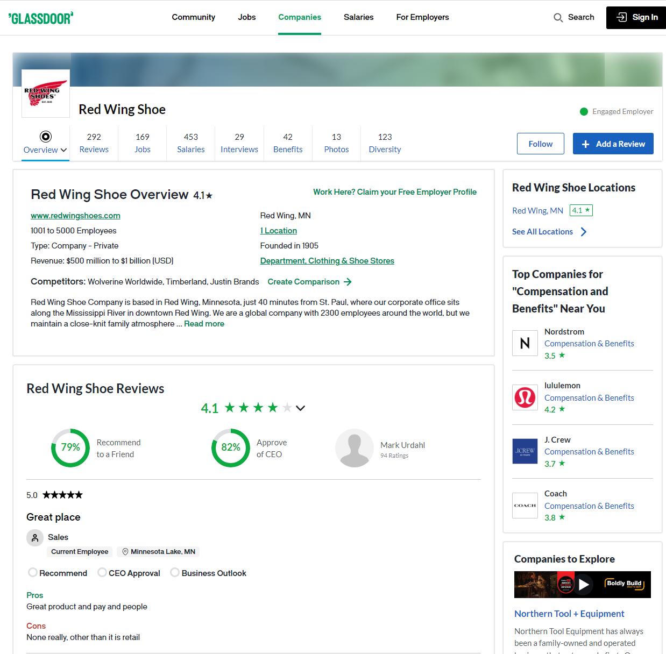Click the Add a Review button

[x=613, y=144]
